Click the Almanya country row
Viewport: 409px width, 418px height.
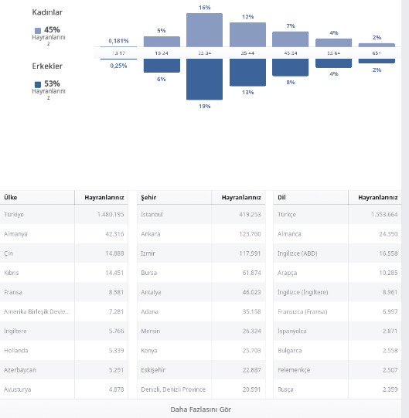tap(64, 234)
